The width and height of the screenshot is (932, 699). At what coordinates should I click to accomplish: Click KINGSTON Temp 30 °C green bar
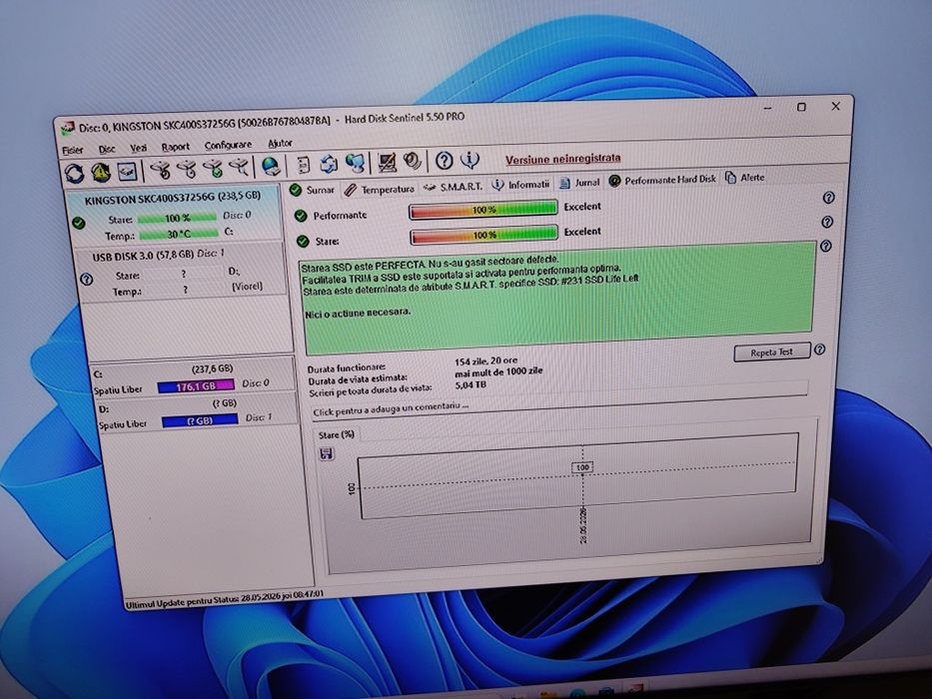pyautogui.click(x=179, y=235)
